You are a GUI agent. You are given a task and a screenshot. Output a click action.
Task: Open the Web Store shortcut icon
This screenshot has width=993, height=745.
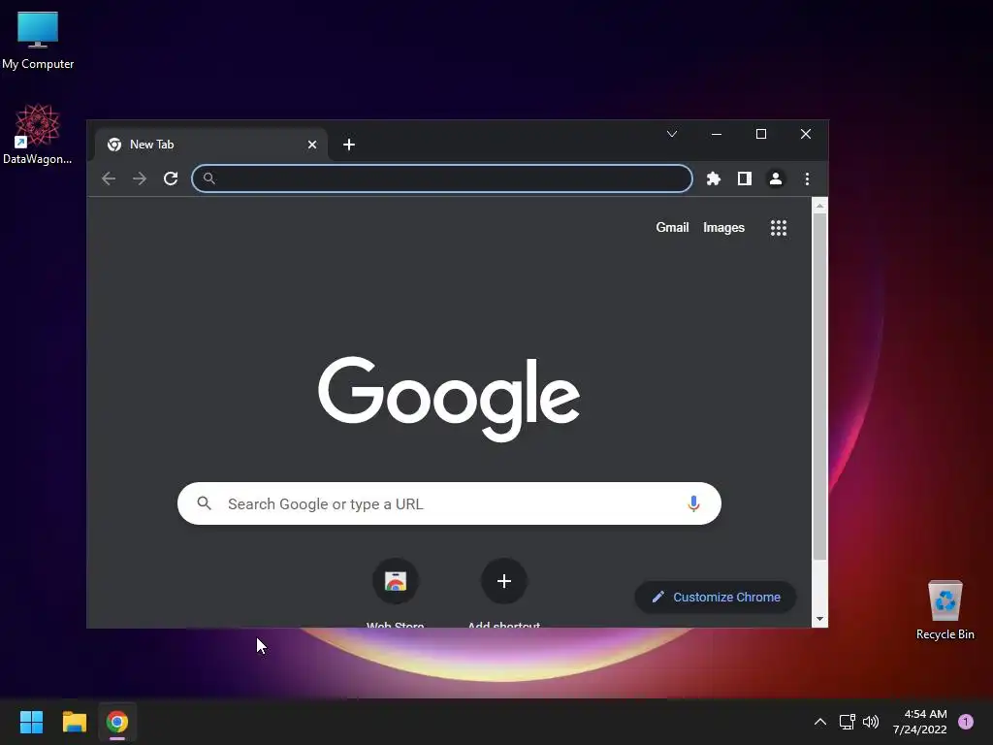(x=396, y=581)
